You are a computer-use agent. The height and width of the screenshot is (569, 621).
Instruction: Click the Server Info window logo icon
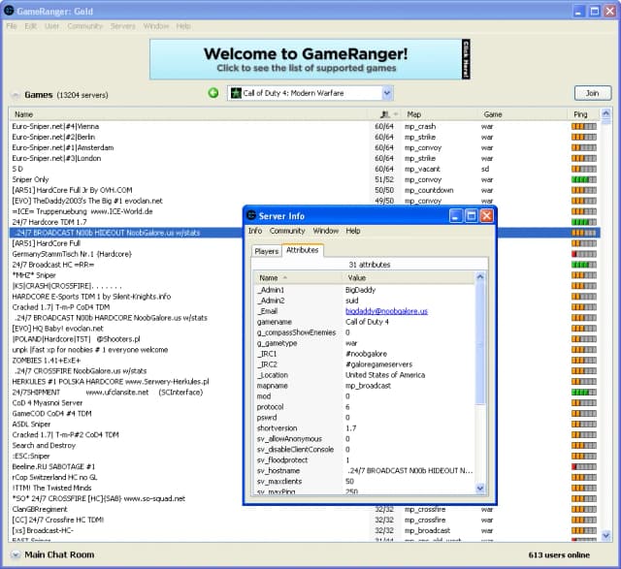point(251,215)
